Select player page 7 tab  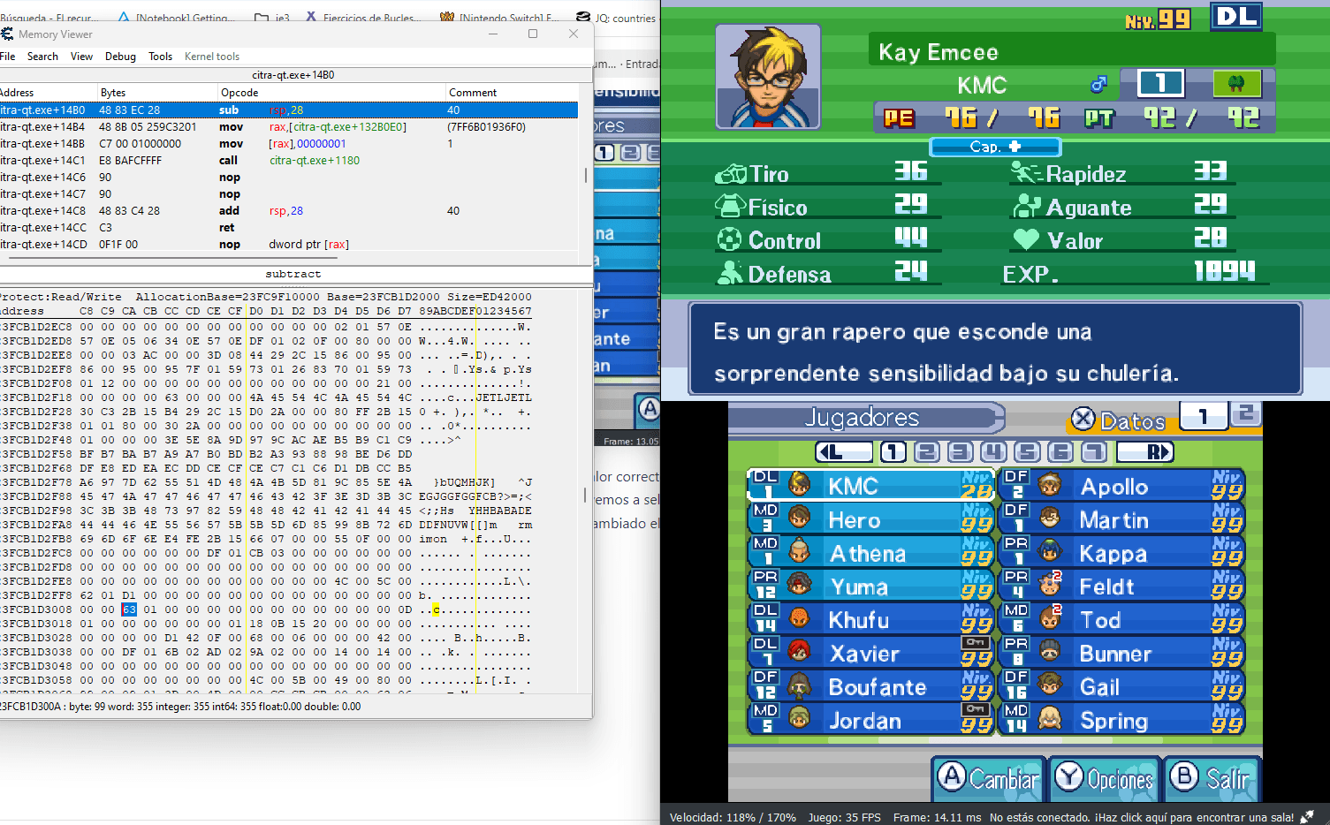[x=1094, y=452]
